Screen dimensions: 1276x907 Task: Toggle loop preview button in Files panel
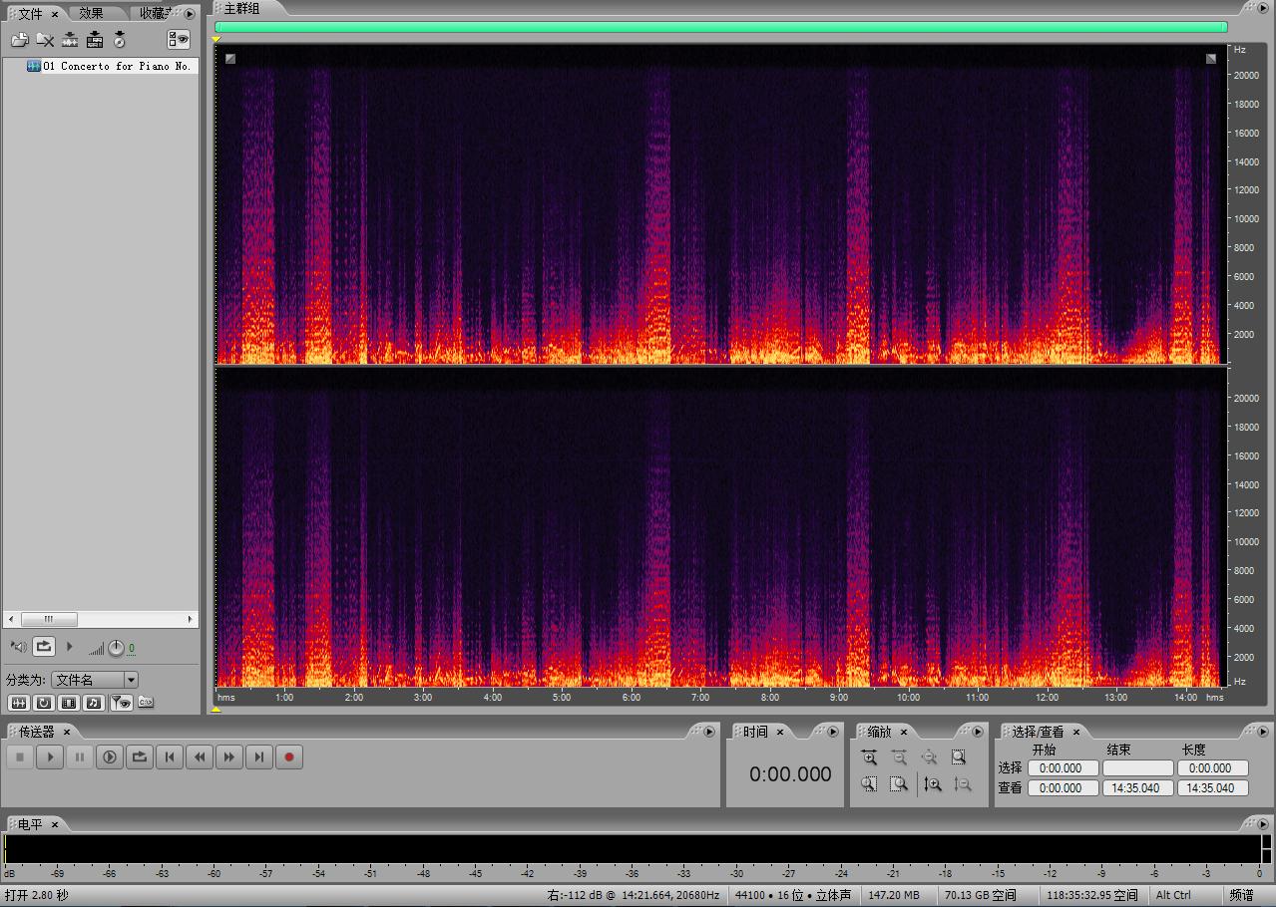point(44,647)
